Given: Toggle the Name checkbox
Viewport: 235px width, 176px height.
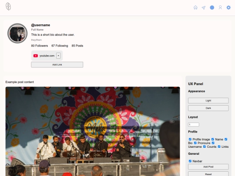Looking at the screenshot, I should click(213, 139).
